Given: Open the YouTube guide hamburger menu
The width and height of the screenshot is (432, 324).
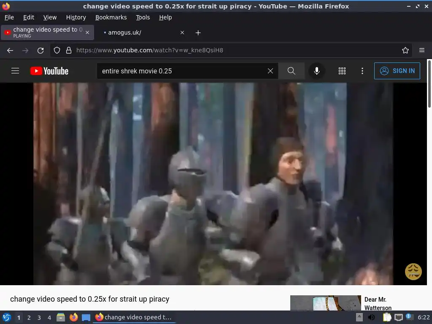Looking at the screenshot, I should 15,71.
